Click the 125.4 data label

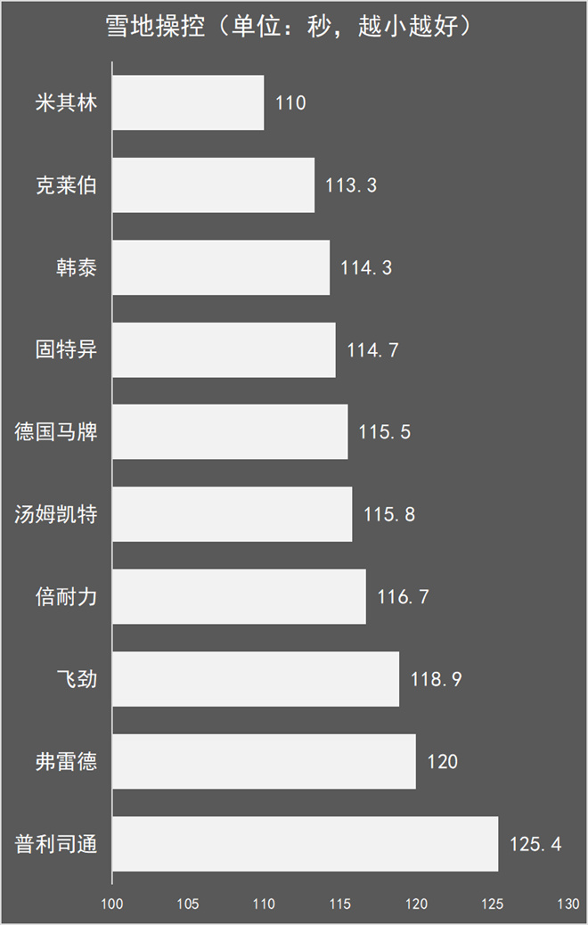[535, 844]
